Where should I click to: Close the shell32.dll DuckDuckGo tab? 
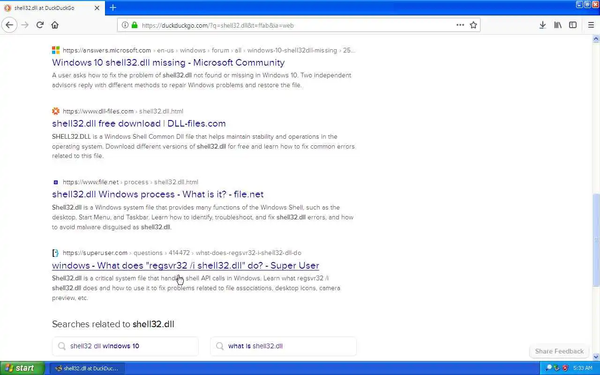tap(97, 8)
